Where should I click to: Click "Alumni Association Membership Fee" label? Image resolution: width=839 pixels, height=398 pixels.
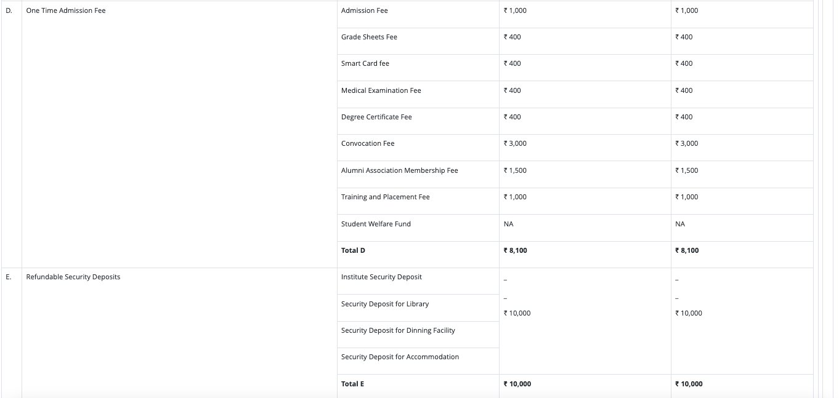tap(399, 170)
